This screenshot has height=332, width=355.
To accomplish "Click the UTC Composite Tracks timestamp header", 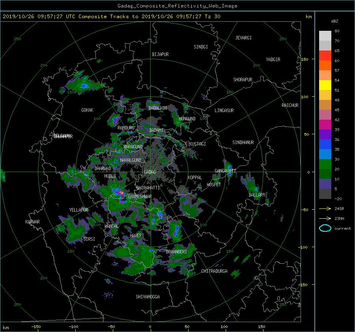I will point(111,16).
